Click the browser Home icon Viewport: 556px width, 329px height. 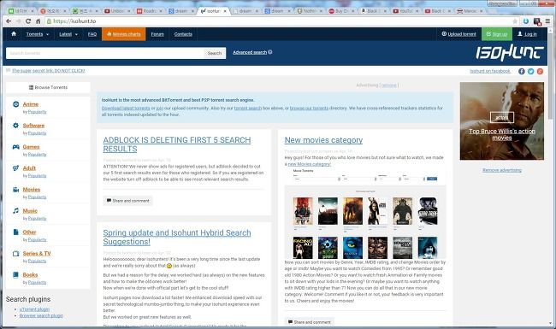click(38, 21)
